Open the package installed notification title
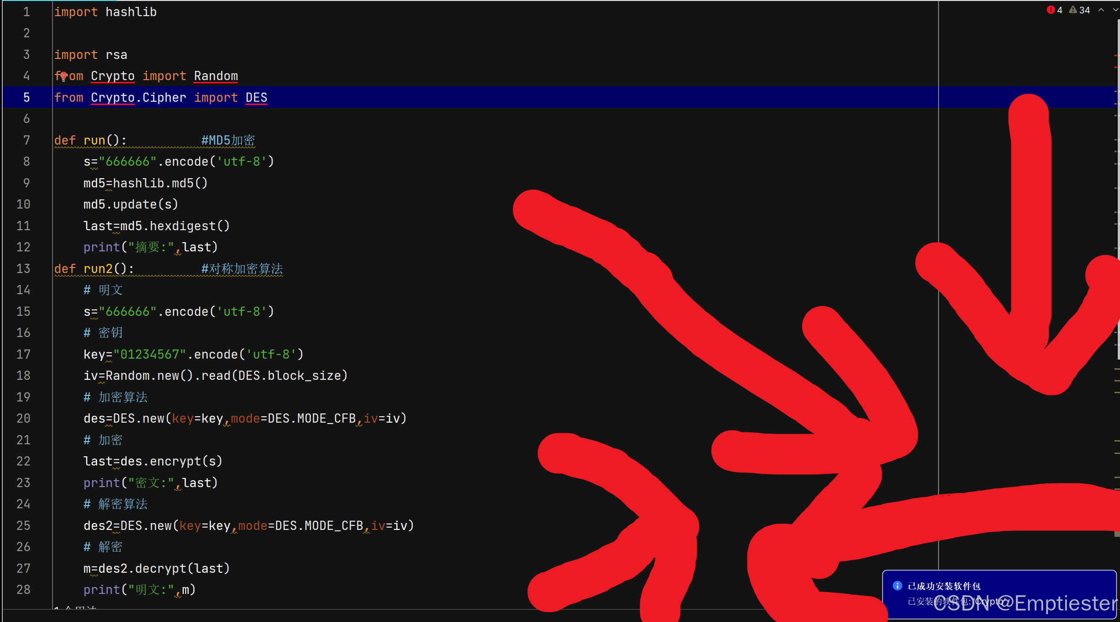1120x622 pixels. tap(944, 586)
